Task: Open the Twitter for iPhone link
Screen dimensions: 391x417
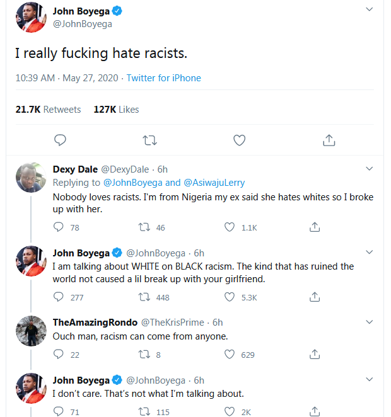Action: pyautogui.click(x=163, y=78)
